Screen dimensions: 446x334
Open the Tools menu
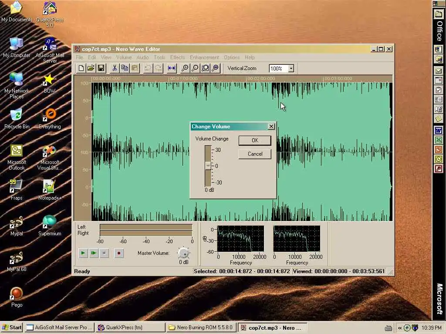click(x=159, y=57)
